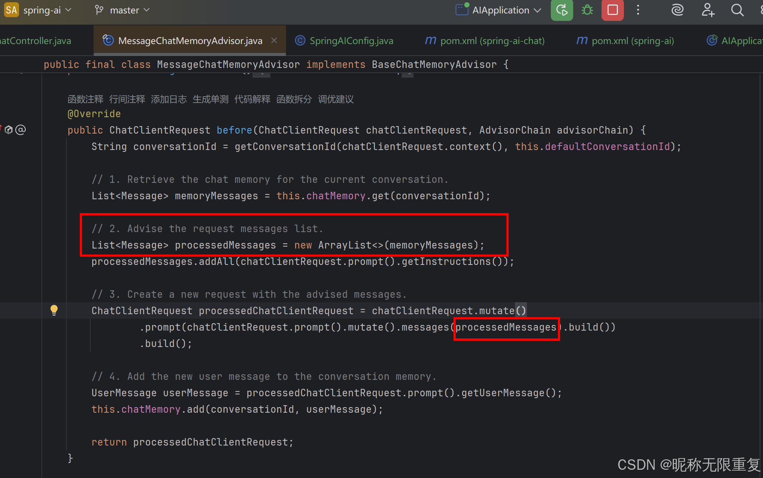
Task: Click the intention lightbulb in the gutter
Action: tap(54, 310)
